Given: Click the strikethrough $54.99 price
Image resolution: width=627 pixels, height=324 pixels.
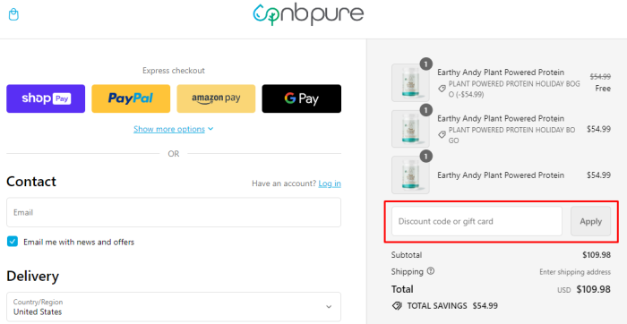Looking at the screenshot, I should [x=600, y=76].
